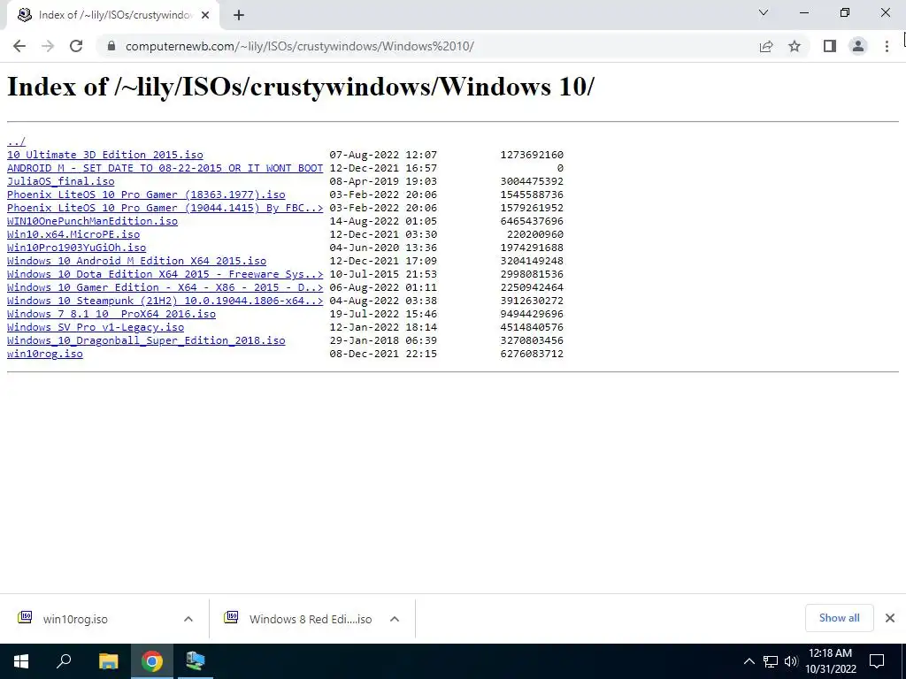Download JuliaOS_final.iso
Viewport: 906px width, 679px height.
(x=61, y=181)
